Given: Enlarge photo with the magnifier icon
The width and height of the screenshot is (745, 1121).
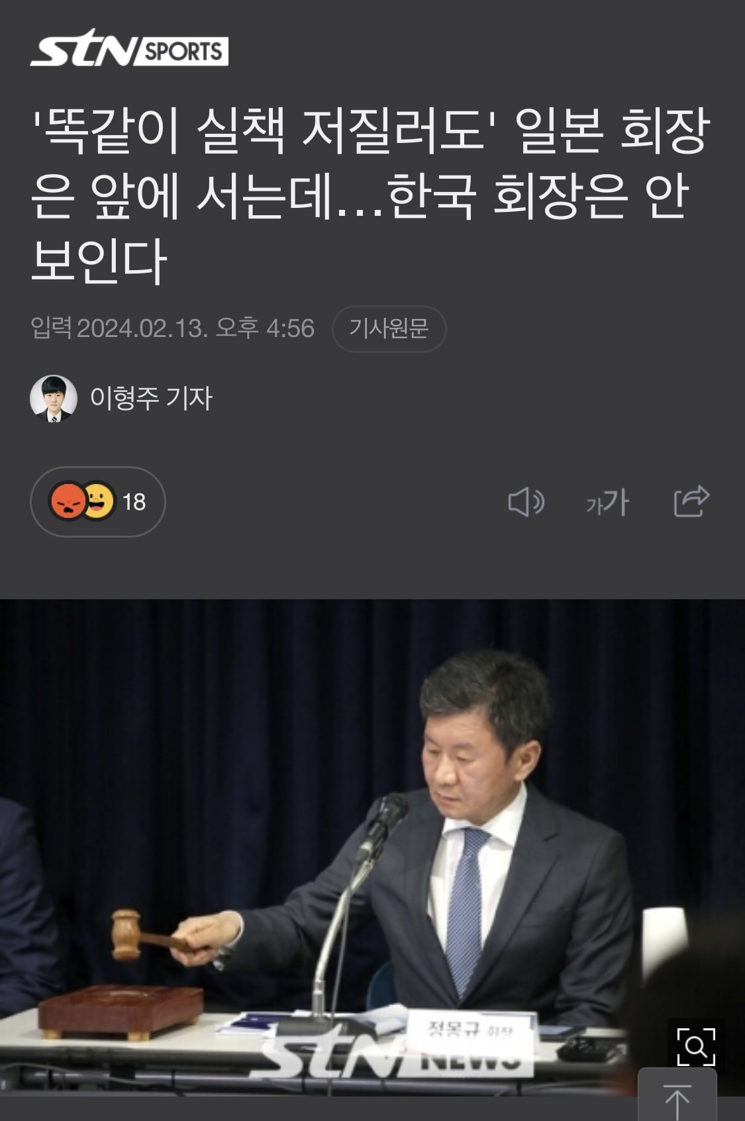Looking at the screenshot, I should pyautogui.click(x=696, y=1047).
